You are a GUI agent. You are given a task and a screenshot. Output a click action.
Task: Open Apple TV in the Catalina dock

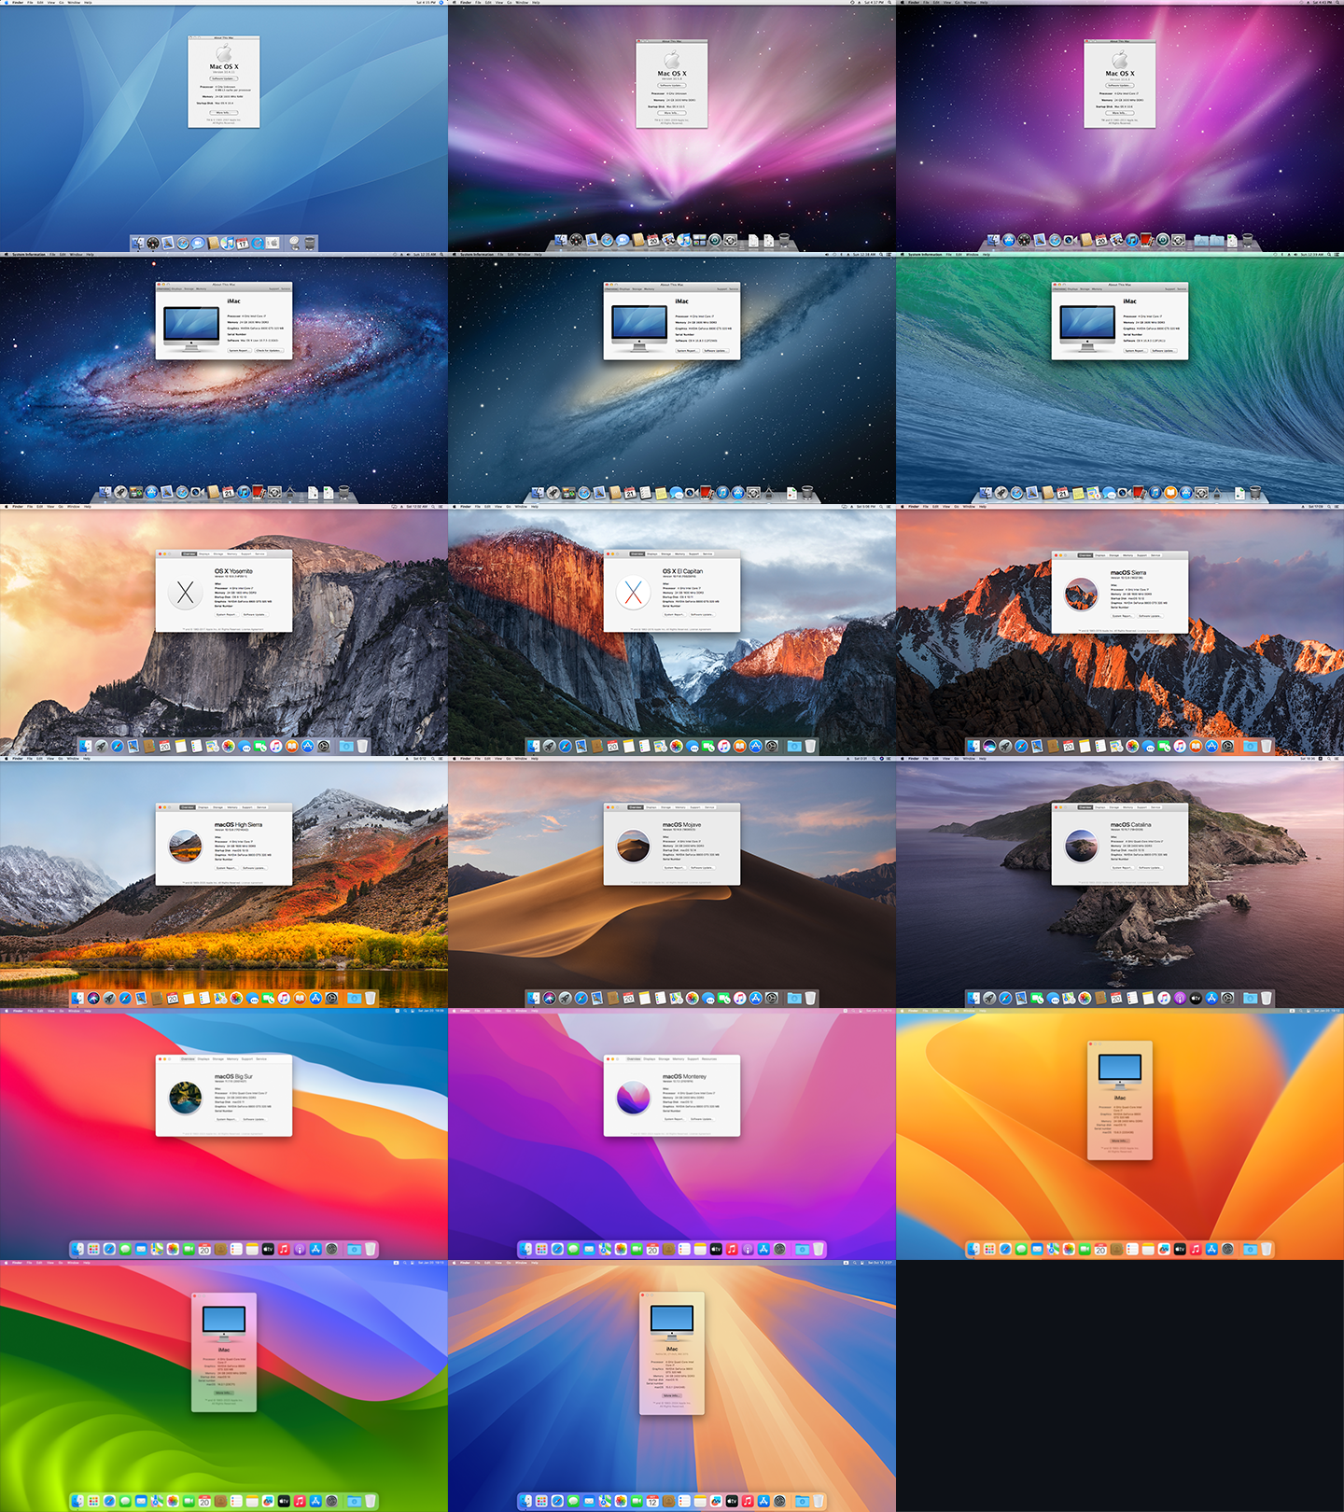click(x=1196, y=998)
